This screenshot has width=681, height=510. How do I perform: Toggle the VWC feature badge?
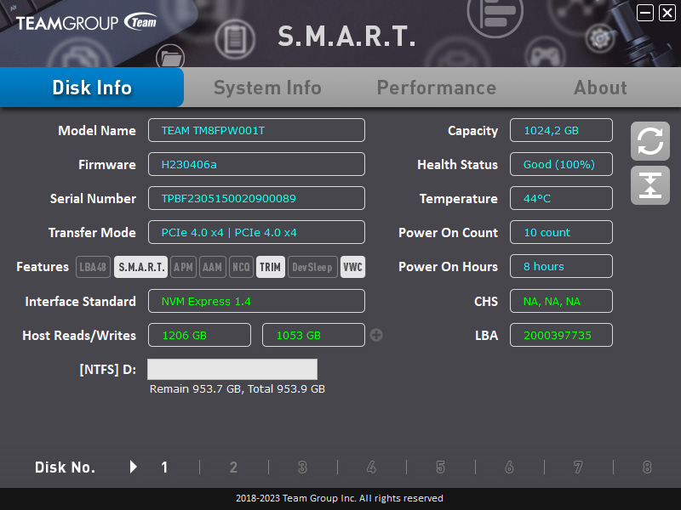352,266
